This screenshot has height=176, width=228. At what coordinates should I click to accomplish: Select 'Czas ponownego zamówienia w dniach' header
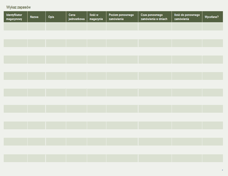(x=155, y=17)
